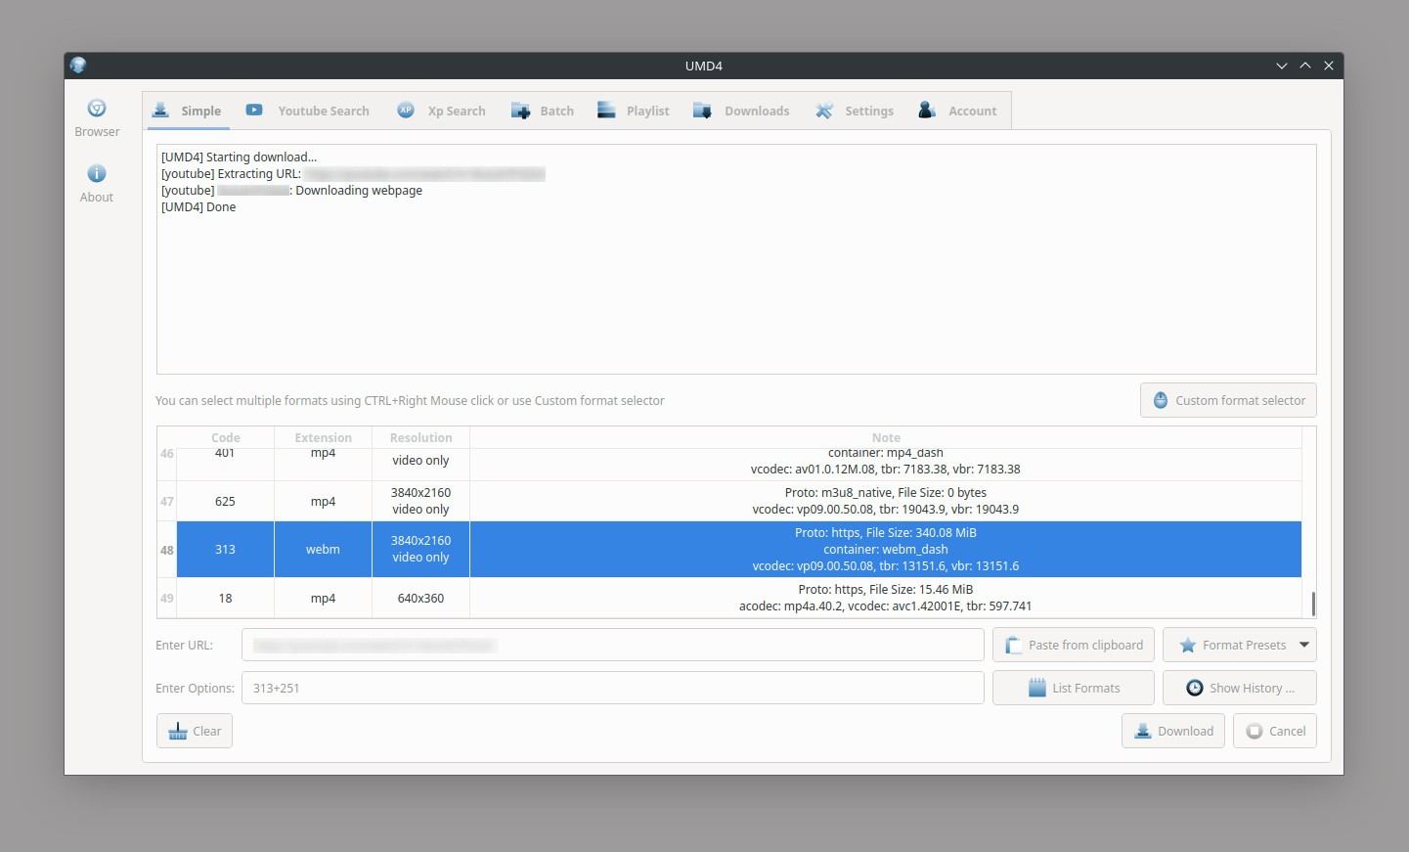This screenshot has width=1409, height=852.
Task: Click Custom format selector button
Action: (x=1228, y=400)
